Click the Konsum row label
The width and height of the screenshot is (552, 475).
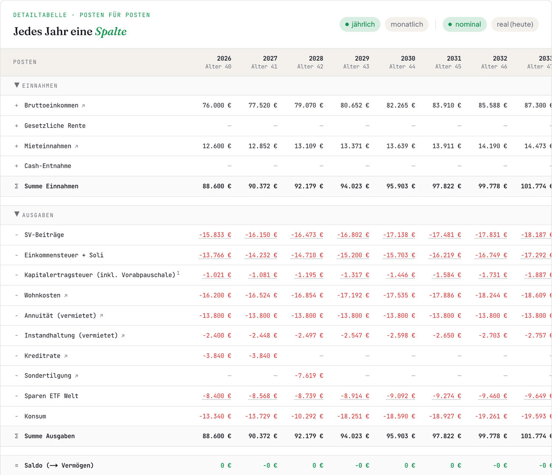click(x=35, y=416)
